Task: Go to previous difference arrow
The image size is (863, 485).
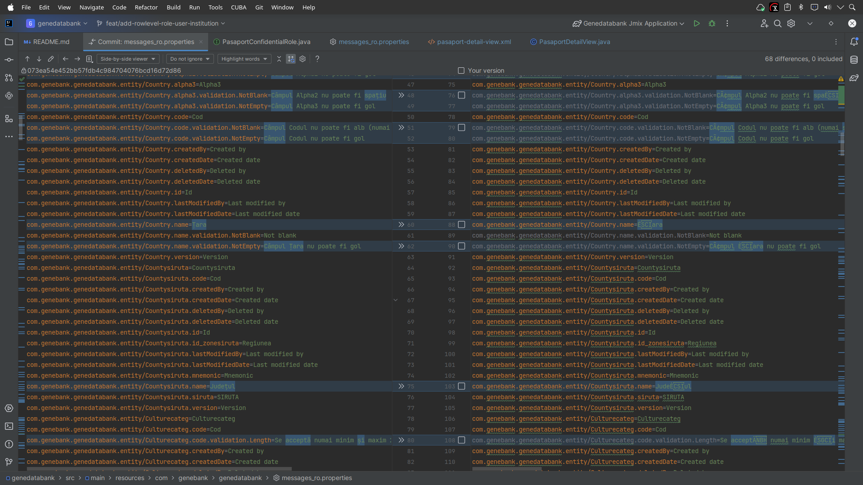Action: (x=27, y=59)
